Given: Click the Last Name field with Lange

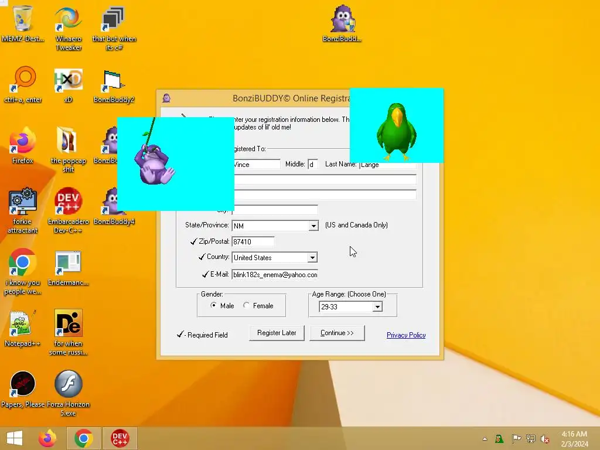Looking at the screenshot, I should [x=388, y=165].
